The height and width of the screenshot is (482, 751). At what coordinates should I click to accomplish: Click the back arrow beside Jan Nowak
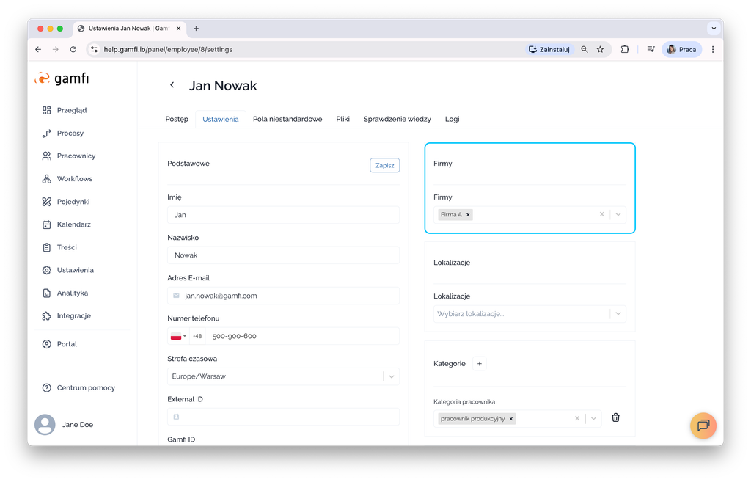(172, 85)
